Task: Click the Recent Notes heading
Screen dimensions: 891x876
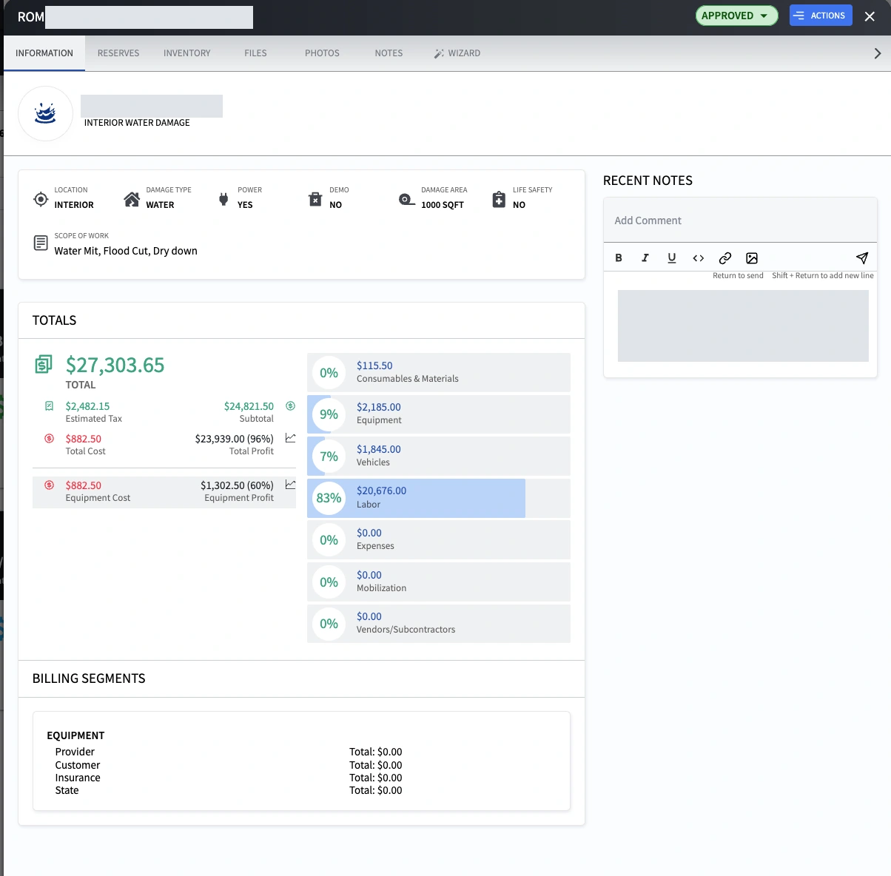Action: click(648, 181)
